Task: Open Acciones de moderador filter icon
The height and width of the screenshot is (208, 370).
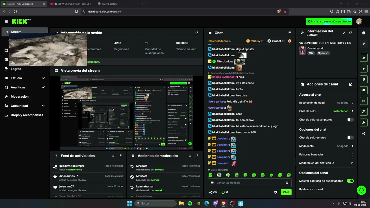Action: 190,156
